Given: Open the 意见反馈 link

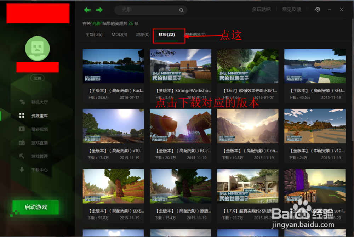Looking at the screenshot, I should tap(291, 10).
